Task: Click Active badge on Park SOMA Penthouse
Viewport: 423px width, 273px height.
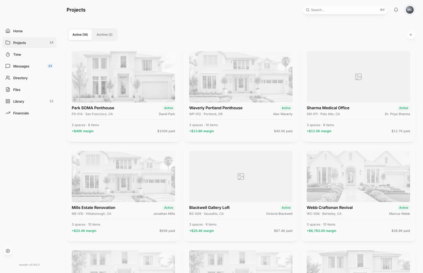Action: tap(168, 108)
